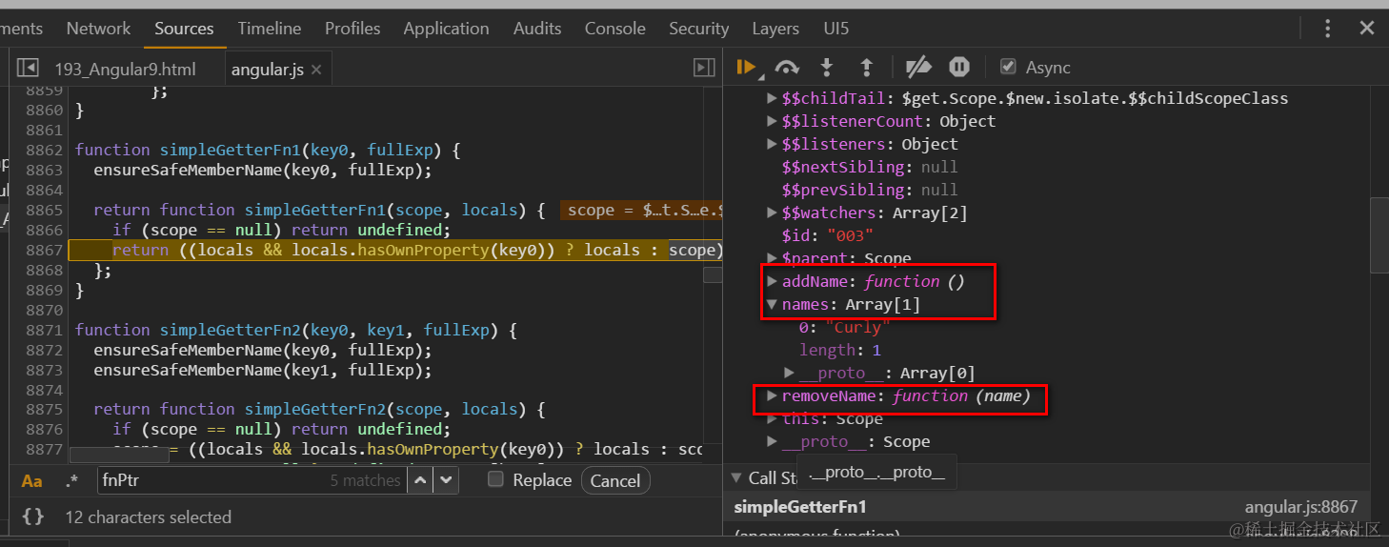Open the UI5 tab

click(836, 29)
